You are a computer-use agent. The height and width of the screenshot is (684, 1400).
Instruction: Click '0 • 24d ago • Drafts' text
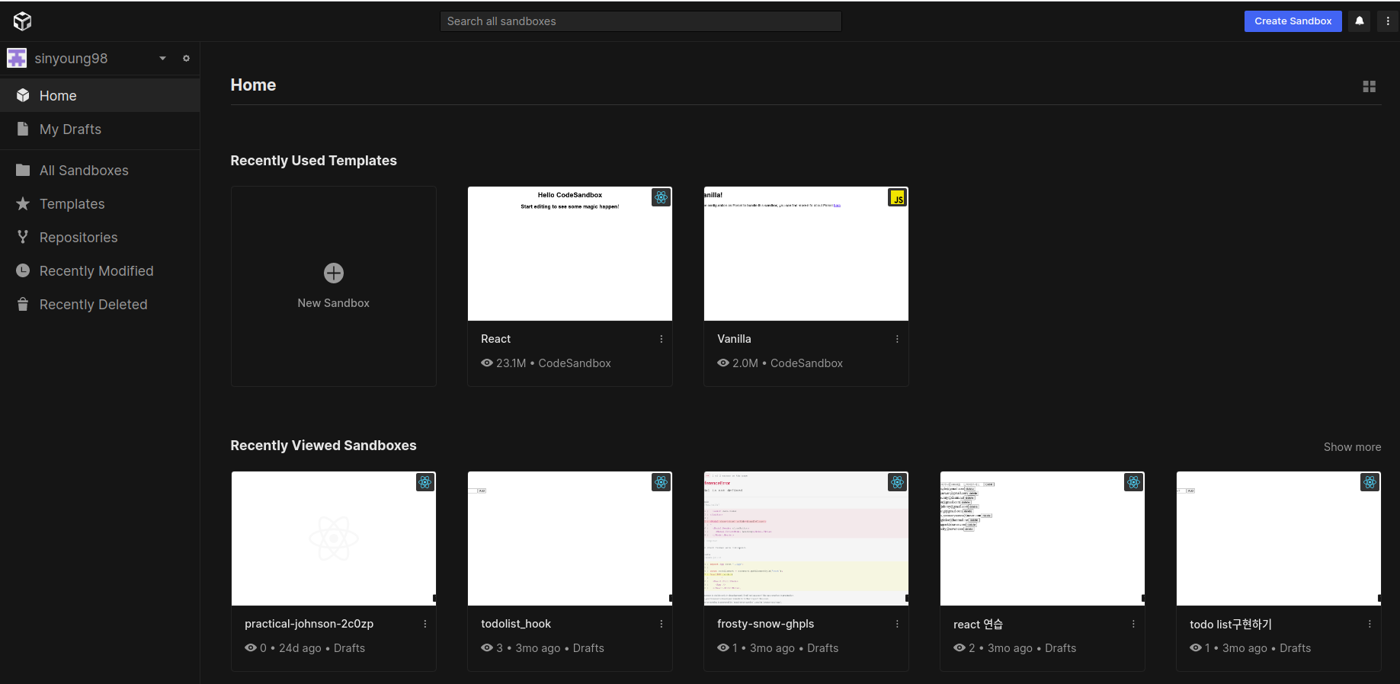click(312, 648)
